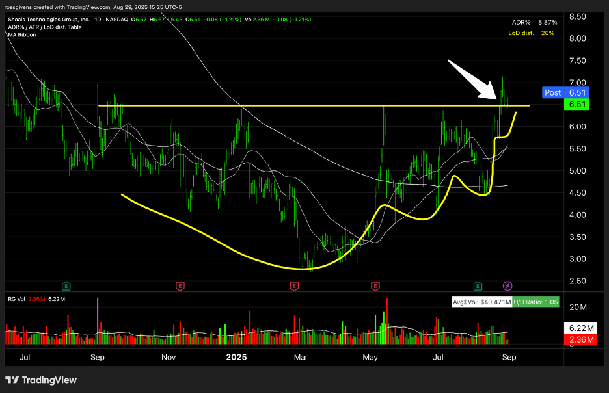This screenshot has height=394, width=609.
Task: Click the leftmost green earnings marker
Action: 66,285
